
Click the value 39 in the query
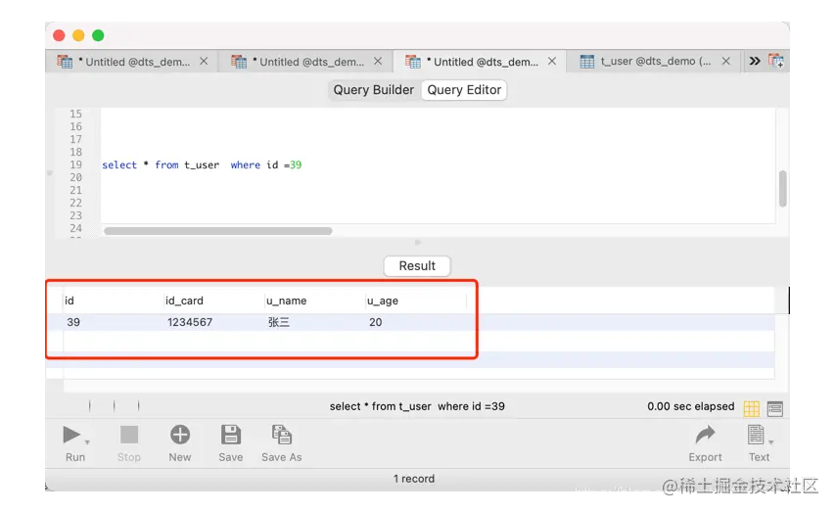pos(296,165)
